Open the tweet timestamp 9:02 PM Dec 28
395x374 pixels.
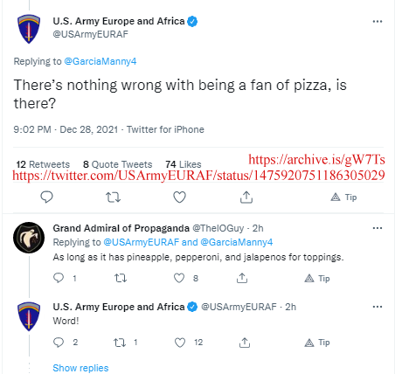click(x=66, y=129)
